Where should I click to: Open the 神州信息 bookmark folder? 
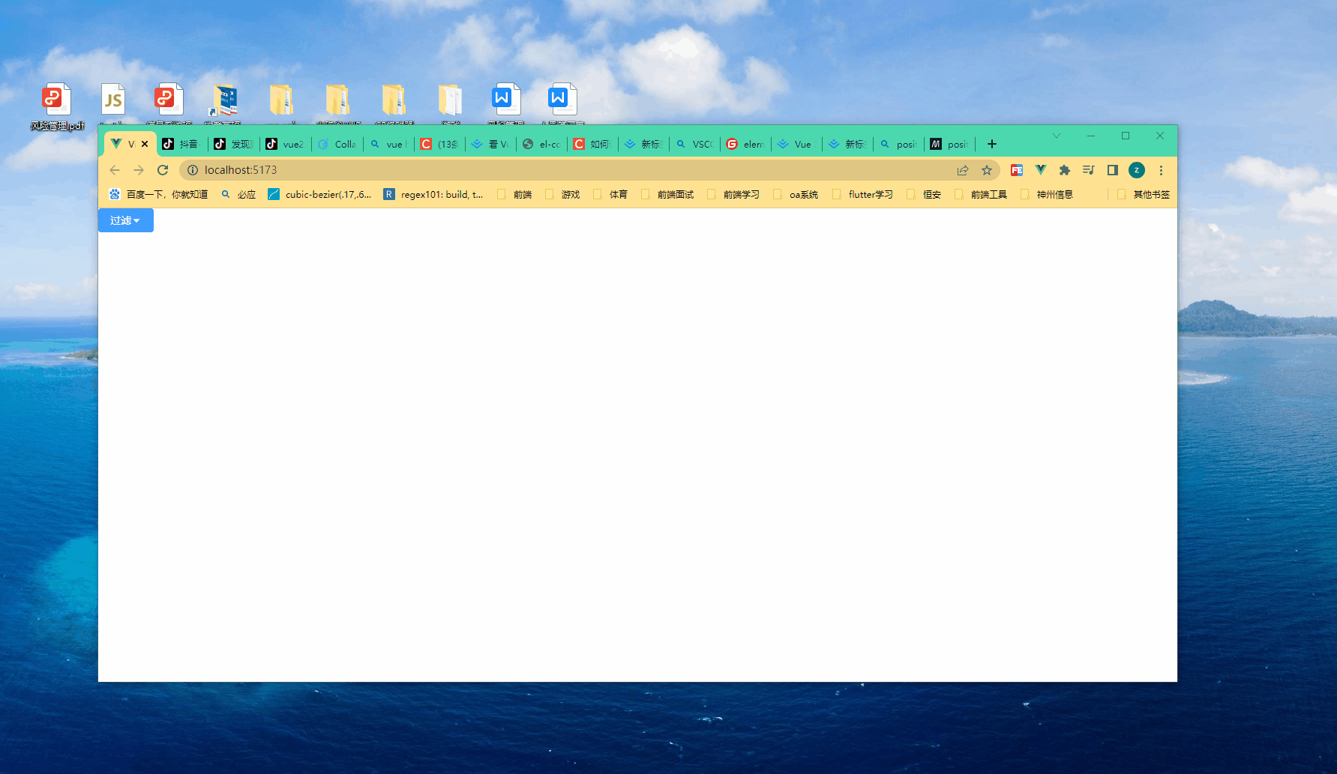(1048, 194)
